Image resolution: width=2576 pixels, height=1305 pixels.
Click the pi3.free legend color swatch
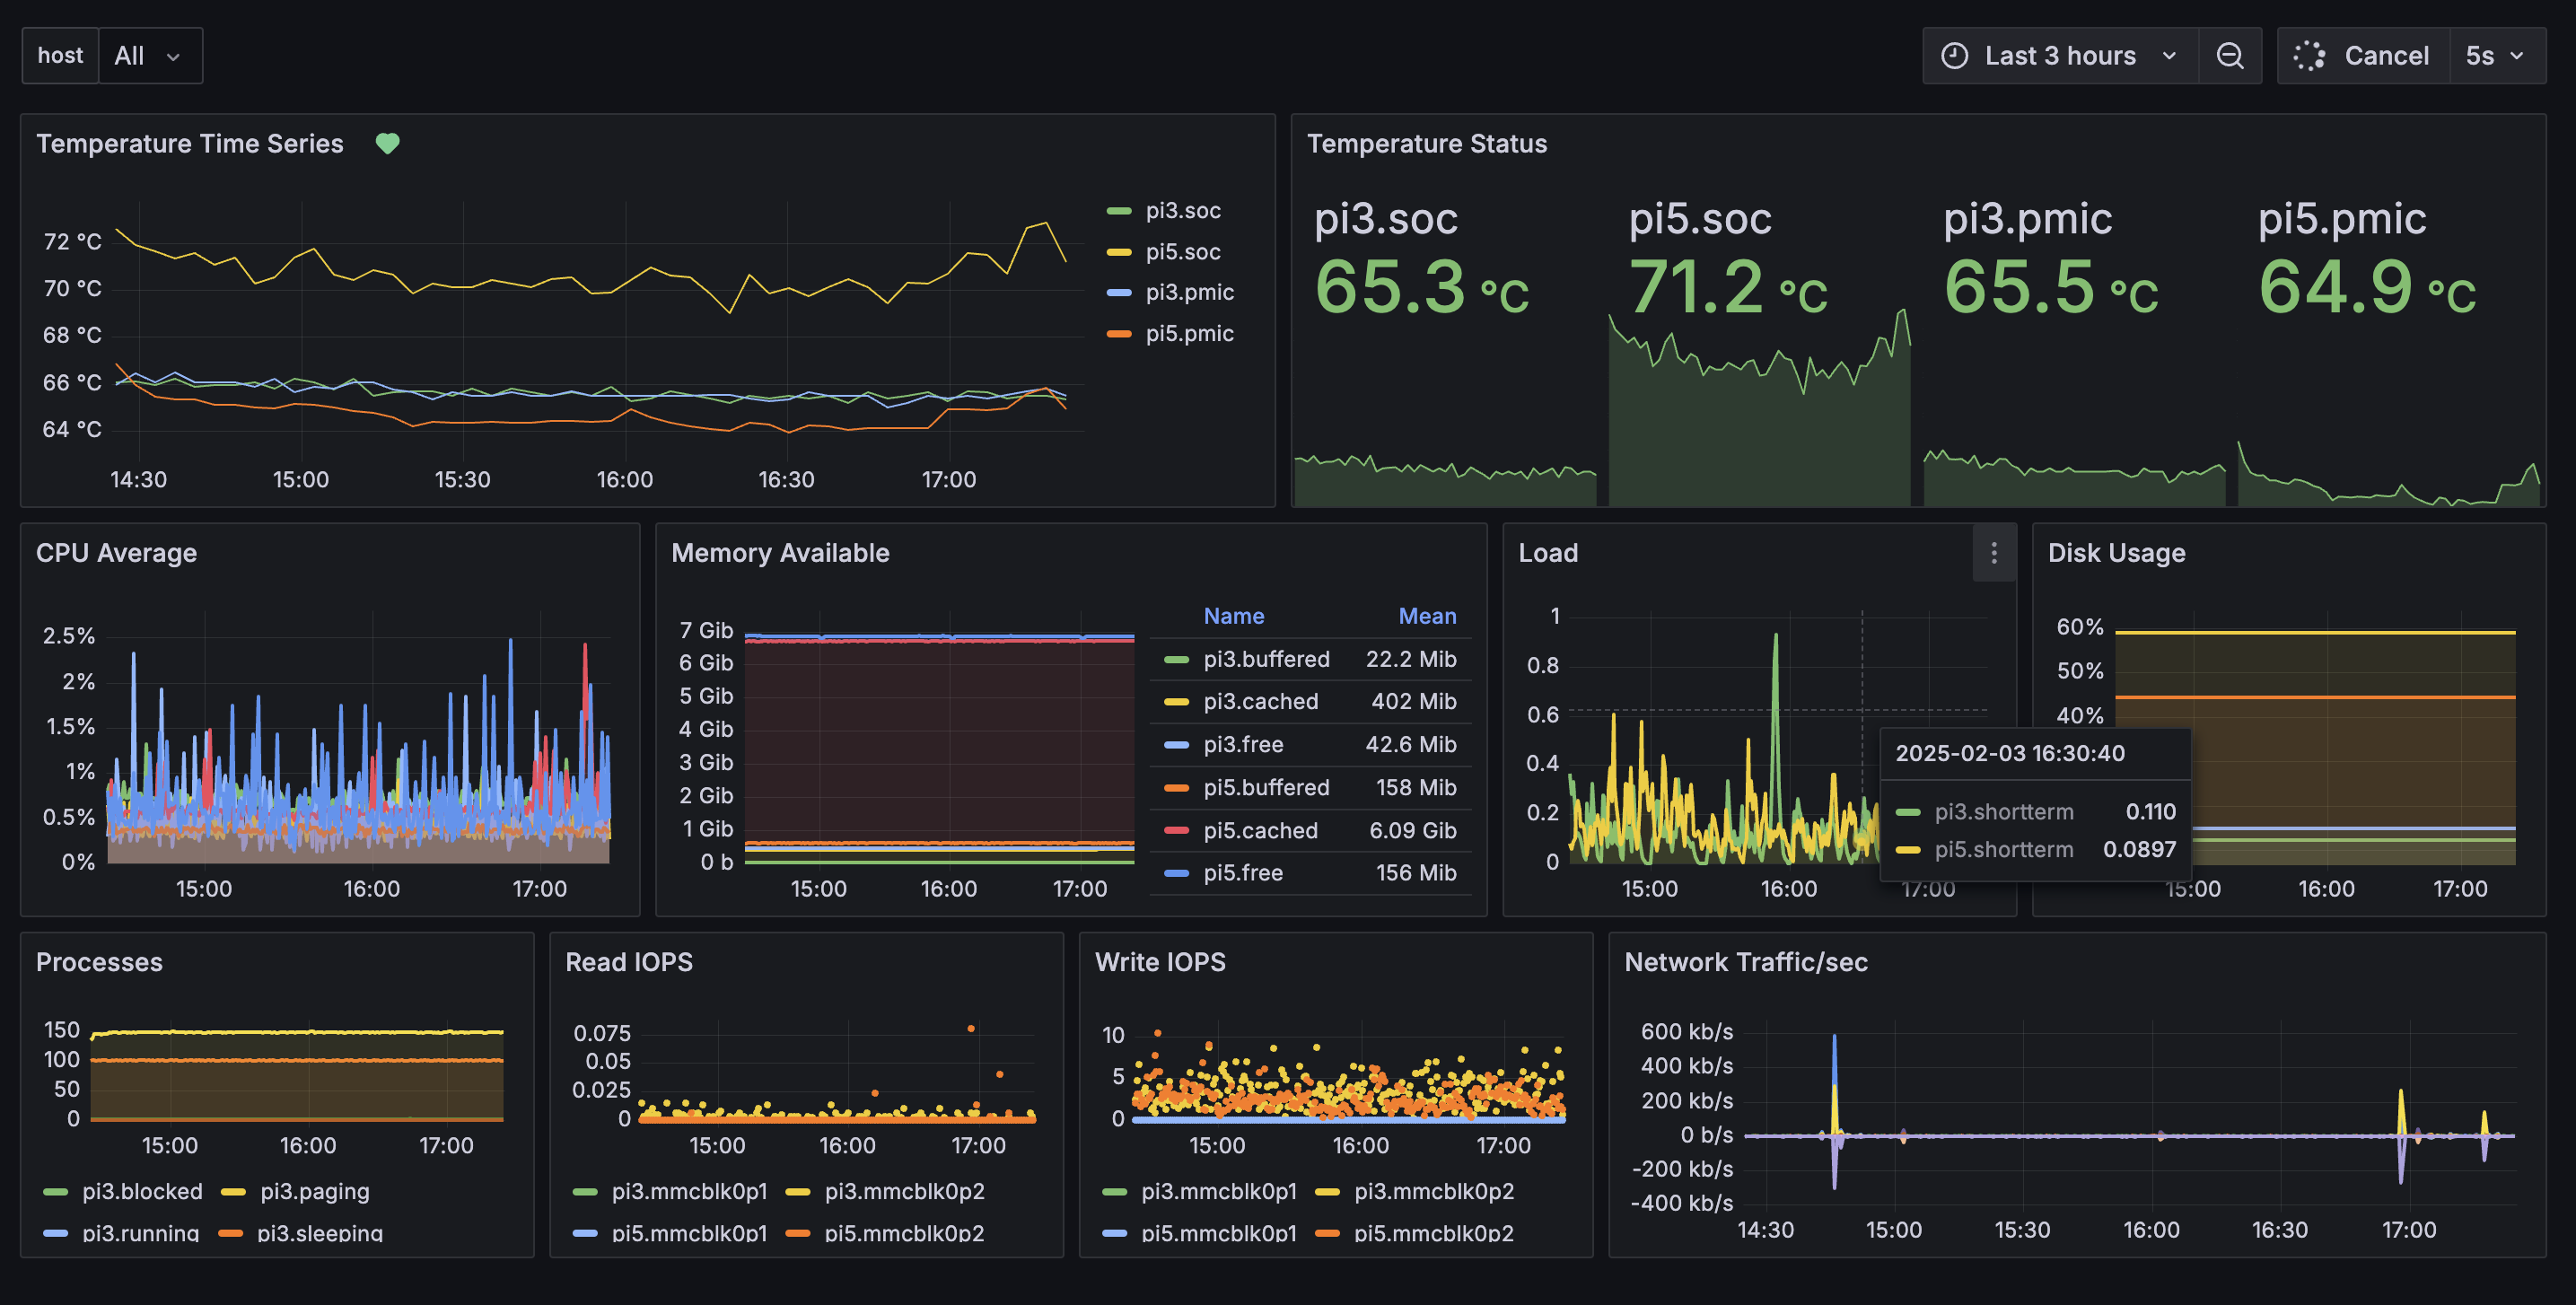(1176, 745)
